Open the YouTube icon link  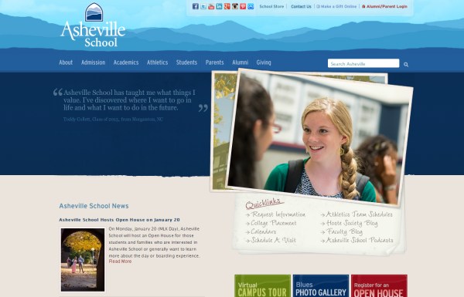click(211, 6)
